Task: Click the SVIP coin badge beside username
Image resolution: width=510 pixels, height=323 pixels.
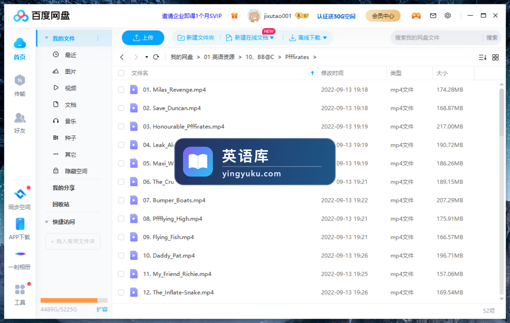Action: [x=301, y=16]
